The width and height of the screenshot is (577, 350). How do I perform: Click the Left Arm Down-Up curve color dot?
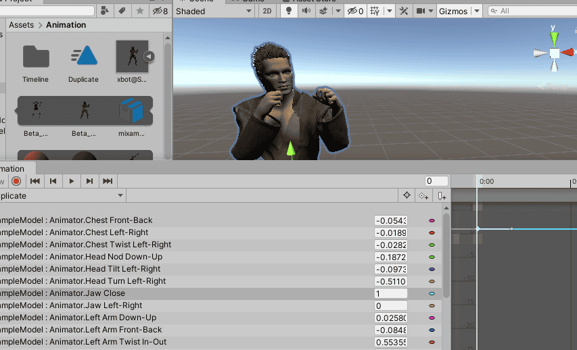click(x=432, y=318)
